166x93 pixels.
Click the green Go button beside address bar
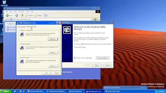(95, 19)
